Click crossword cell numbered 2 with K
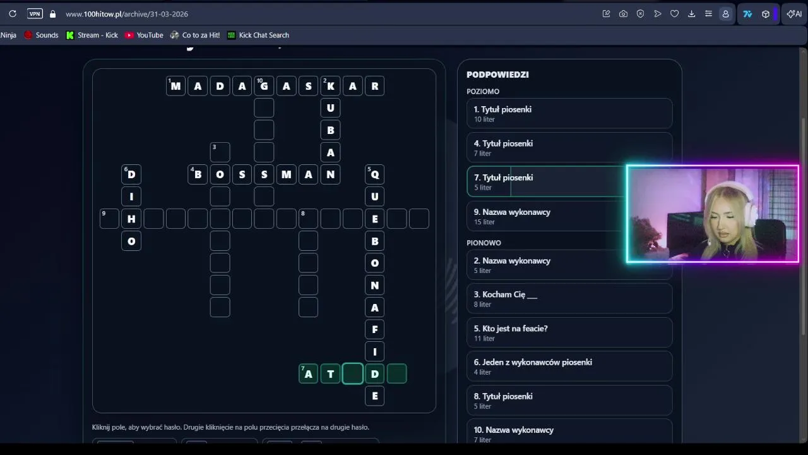Viewport: 808px width, 455px height. tap(331, 86)
